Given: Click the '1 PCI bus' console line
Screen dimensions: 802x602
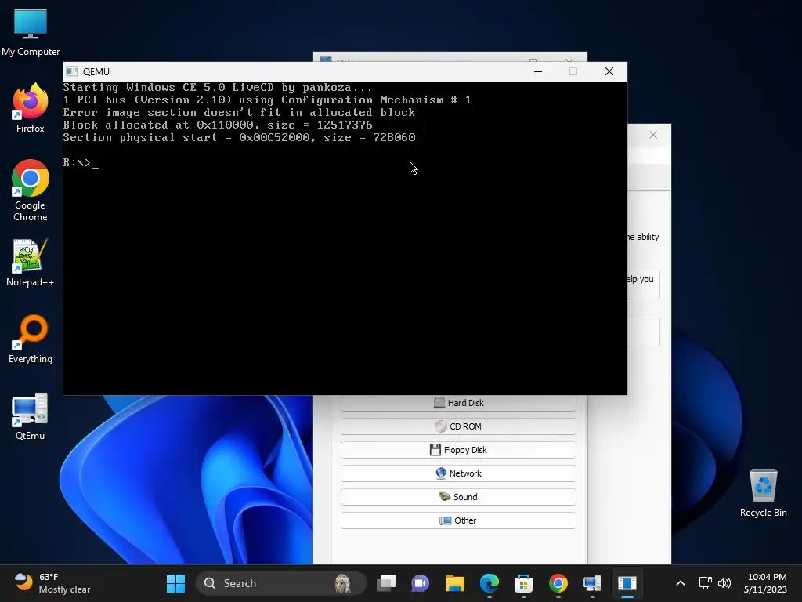Looking at the screenshot, I should pyautogui.click(x=267, y=100).
